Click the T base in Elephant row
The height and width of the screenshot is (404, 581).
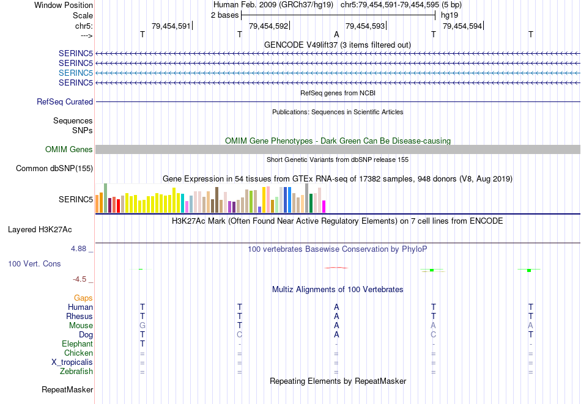[142, 343]
